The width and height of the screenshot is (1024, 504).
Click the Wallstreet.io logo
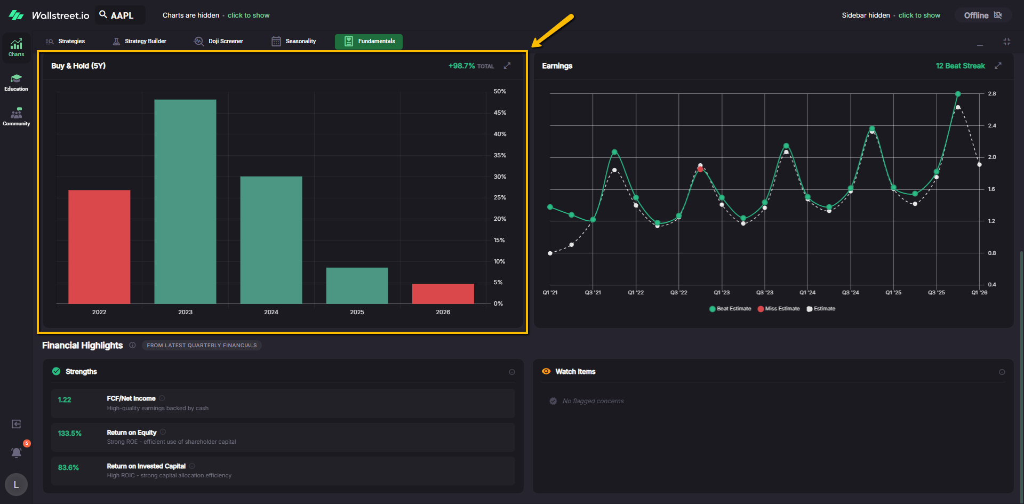49,15
